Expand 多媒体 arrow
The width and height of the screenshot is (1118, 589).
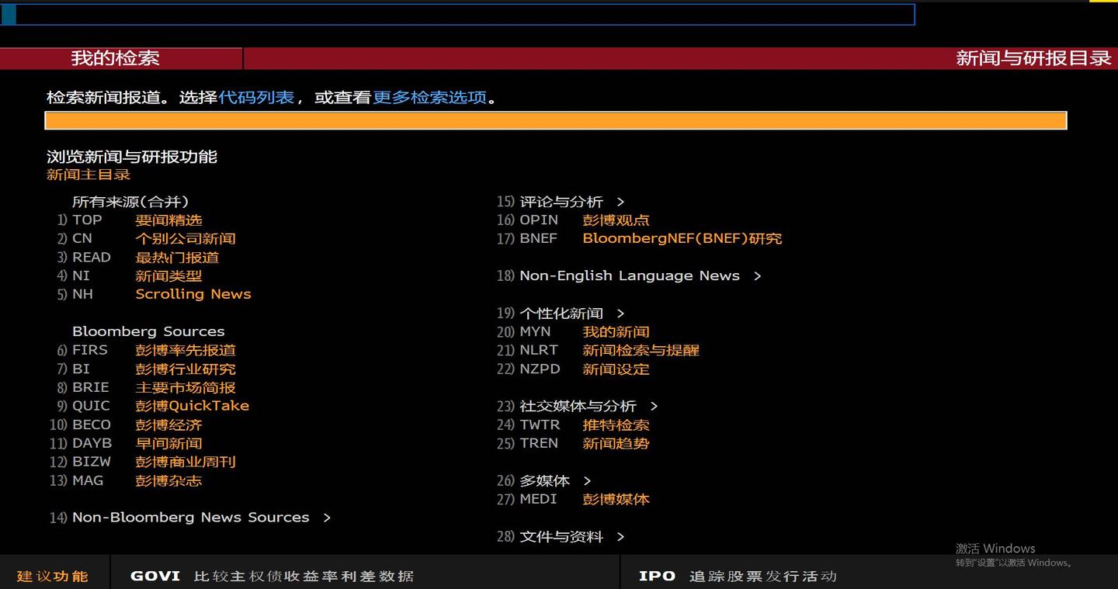coord(587,481)
